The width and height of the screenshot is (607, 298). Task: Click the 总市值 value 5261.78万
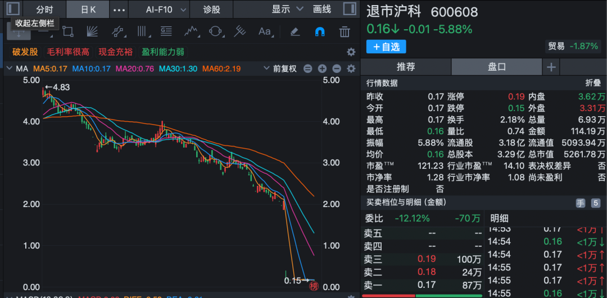pos(585,154)
